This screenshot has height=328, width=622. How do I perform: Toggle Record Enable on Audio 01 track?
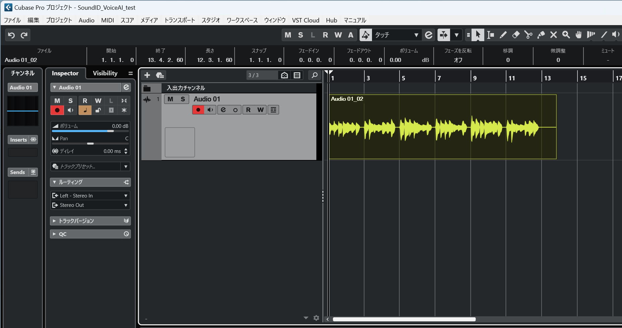coord(198,110)
